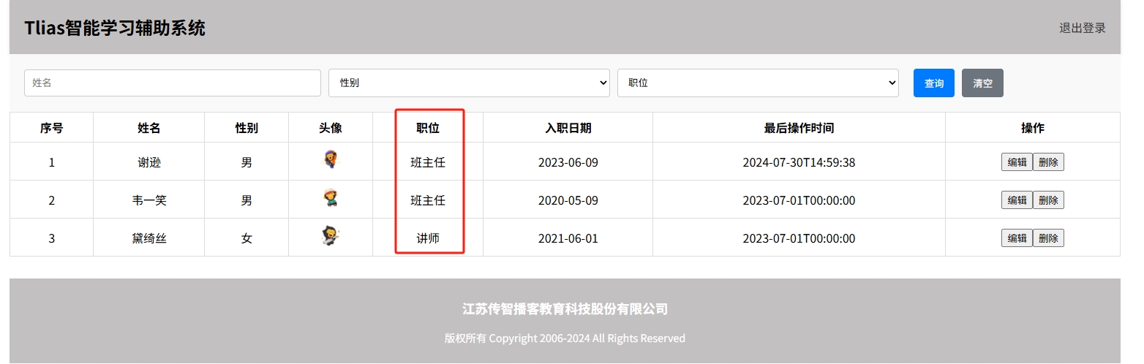The image size is (1144, 364).
Task: Click 黛绮丝's 2023-07-01T00:00:00 timestamp
Action: coord(799,238)
